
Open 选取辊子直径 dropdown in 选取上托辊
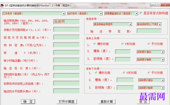[x=151, y=52]
